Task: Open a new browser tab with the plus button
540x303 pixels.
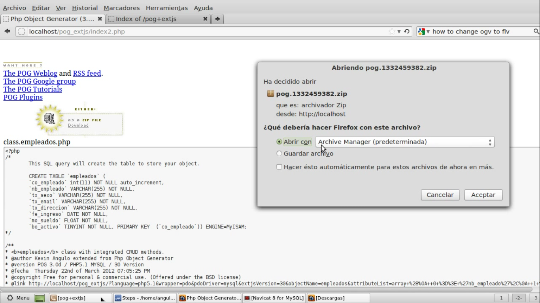Action: tap(218, 18)
